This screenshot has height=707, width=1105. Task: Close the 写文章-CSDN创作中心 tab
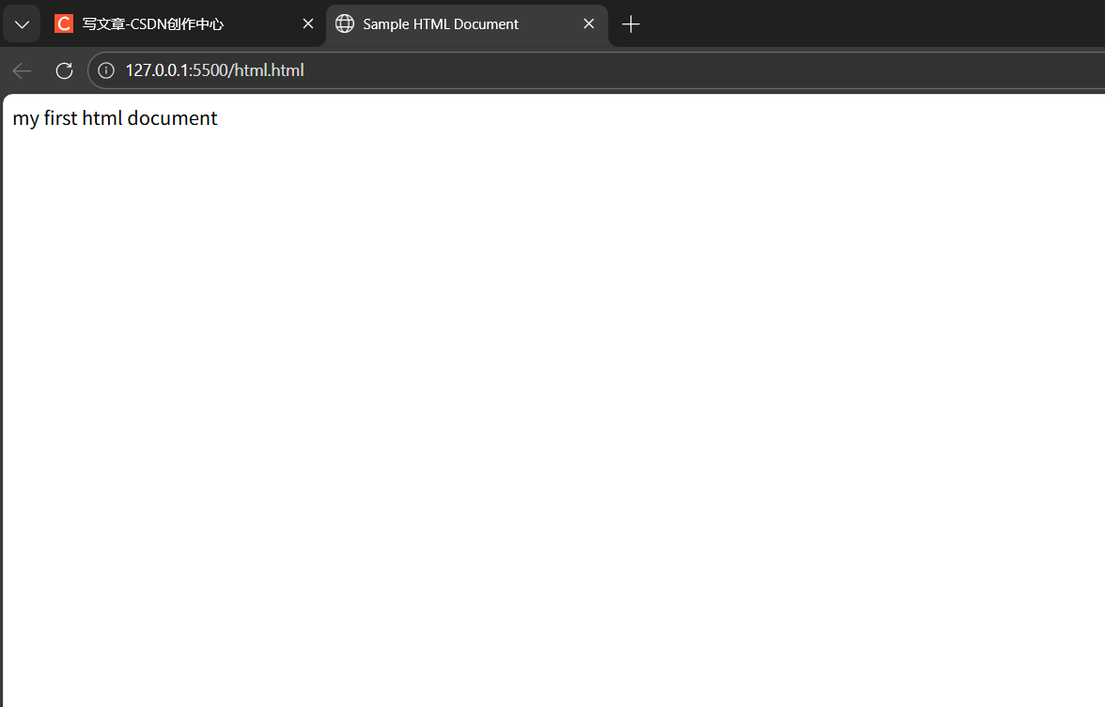pyautogui.click(x=308, y=24)
